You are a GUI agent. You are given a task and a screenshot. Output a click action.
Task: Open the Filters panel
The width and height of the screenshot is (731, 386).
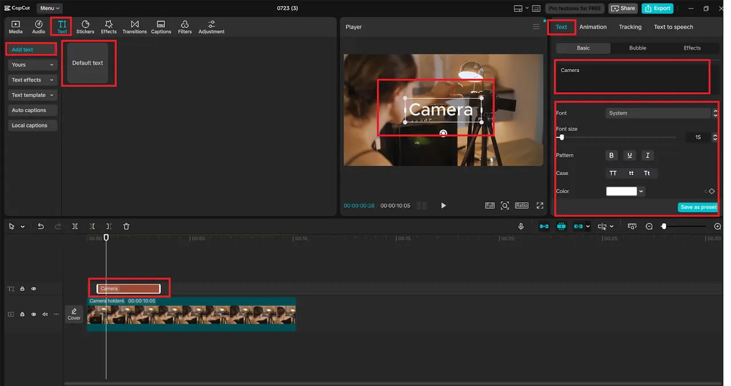click(184, 27)
